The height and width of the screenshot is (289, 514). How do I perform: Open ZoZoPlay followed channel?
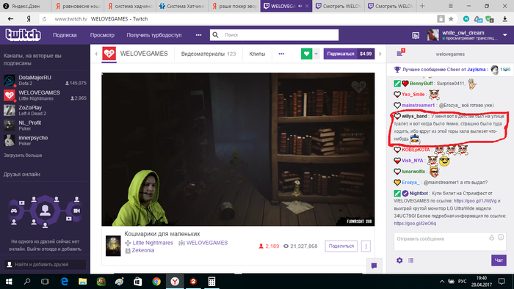(x=45, y=110)
